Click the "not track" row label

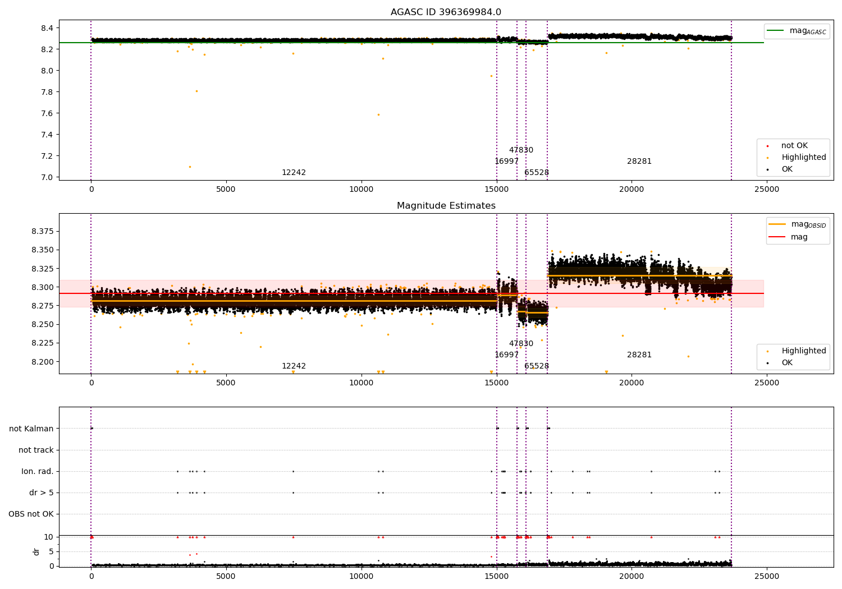click(x=36, y=450)
